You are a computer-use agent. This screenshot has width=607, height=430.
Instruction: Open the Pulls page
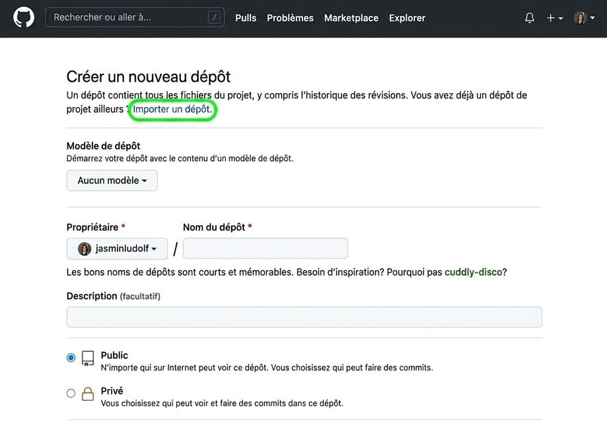246,18
